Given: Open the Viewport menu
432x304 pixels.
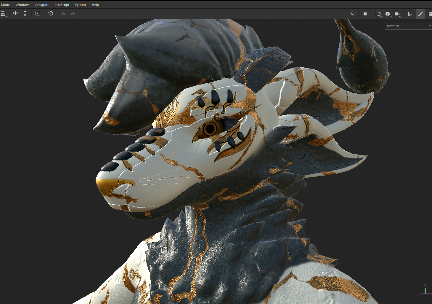Looking at the screenshot, I should [x=41, y=5].
